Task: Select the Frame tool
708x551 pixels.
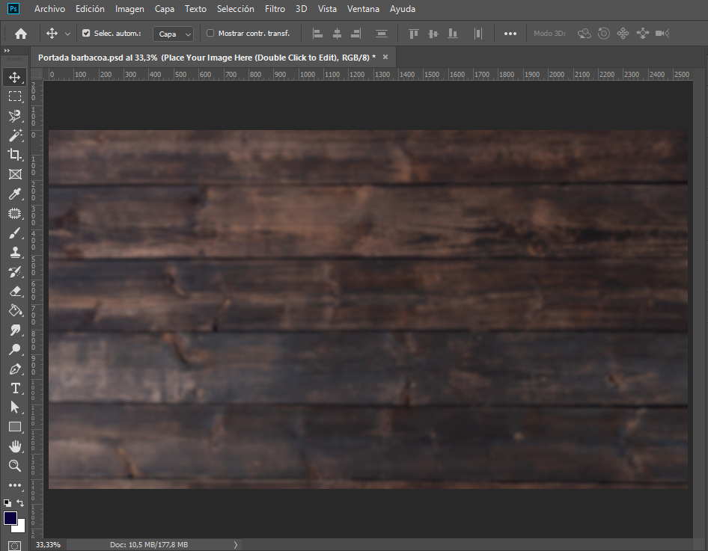Action: tap(14, 174)
